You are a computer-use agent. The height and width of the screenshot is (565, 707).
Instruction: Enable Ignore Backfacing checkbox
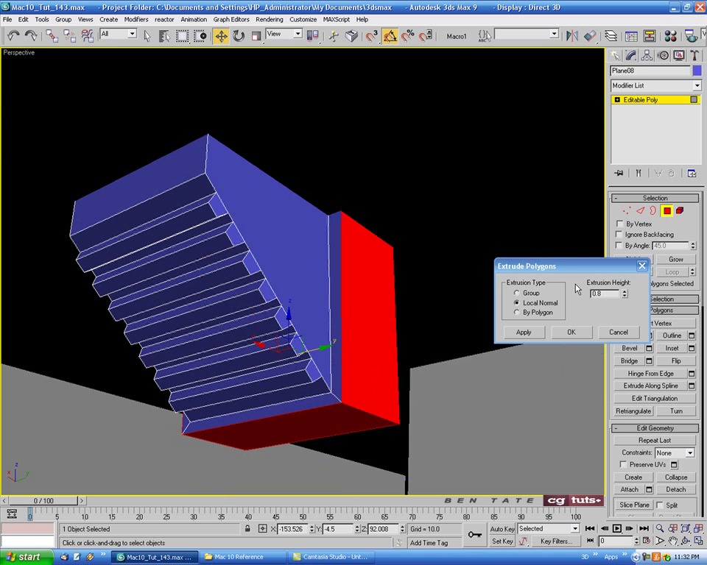[x=619, y=234]
